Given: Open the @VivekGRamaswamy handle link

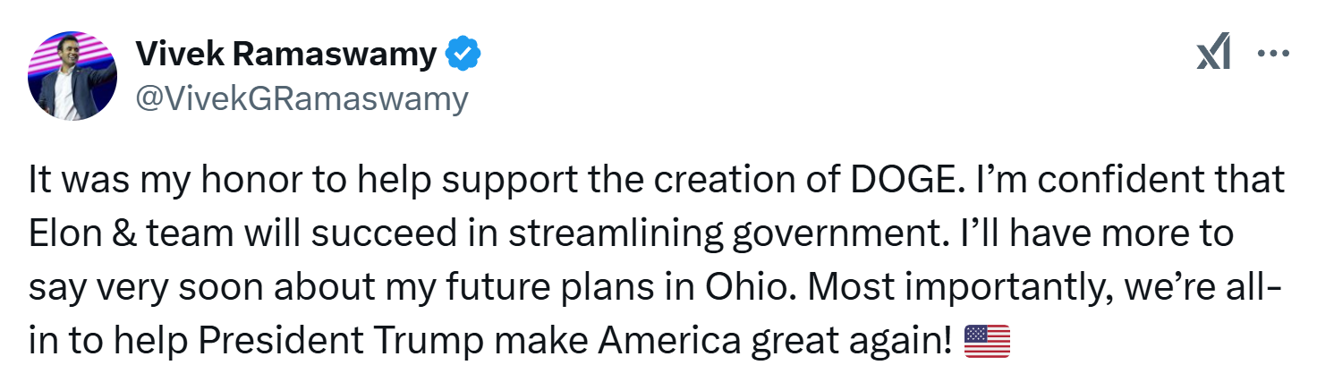Looking at the screenshot, I should [x=302, y=98].
